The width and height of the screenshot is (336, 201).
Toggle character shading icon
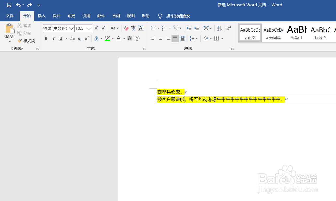pyautogui.click(x=130, y=39)
